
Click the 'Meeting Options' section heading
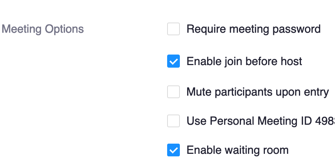click(x=43, y=29)
